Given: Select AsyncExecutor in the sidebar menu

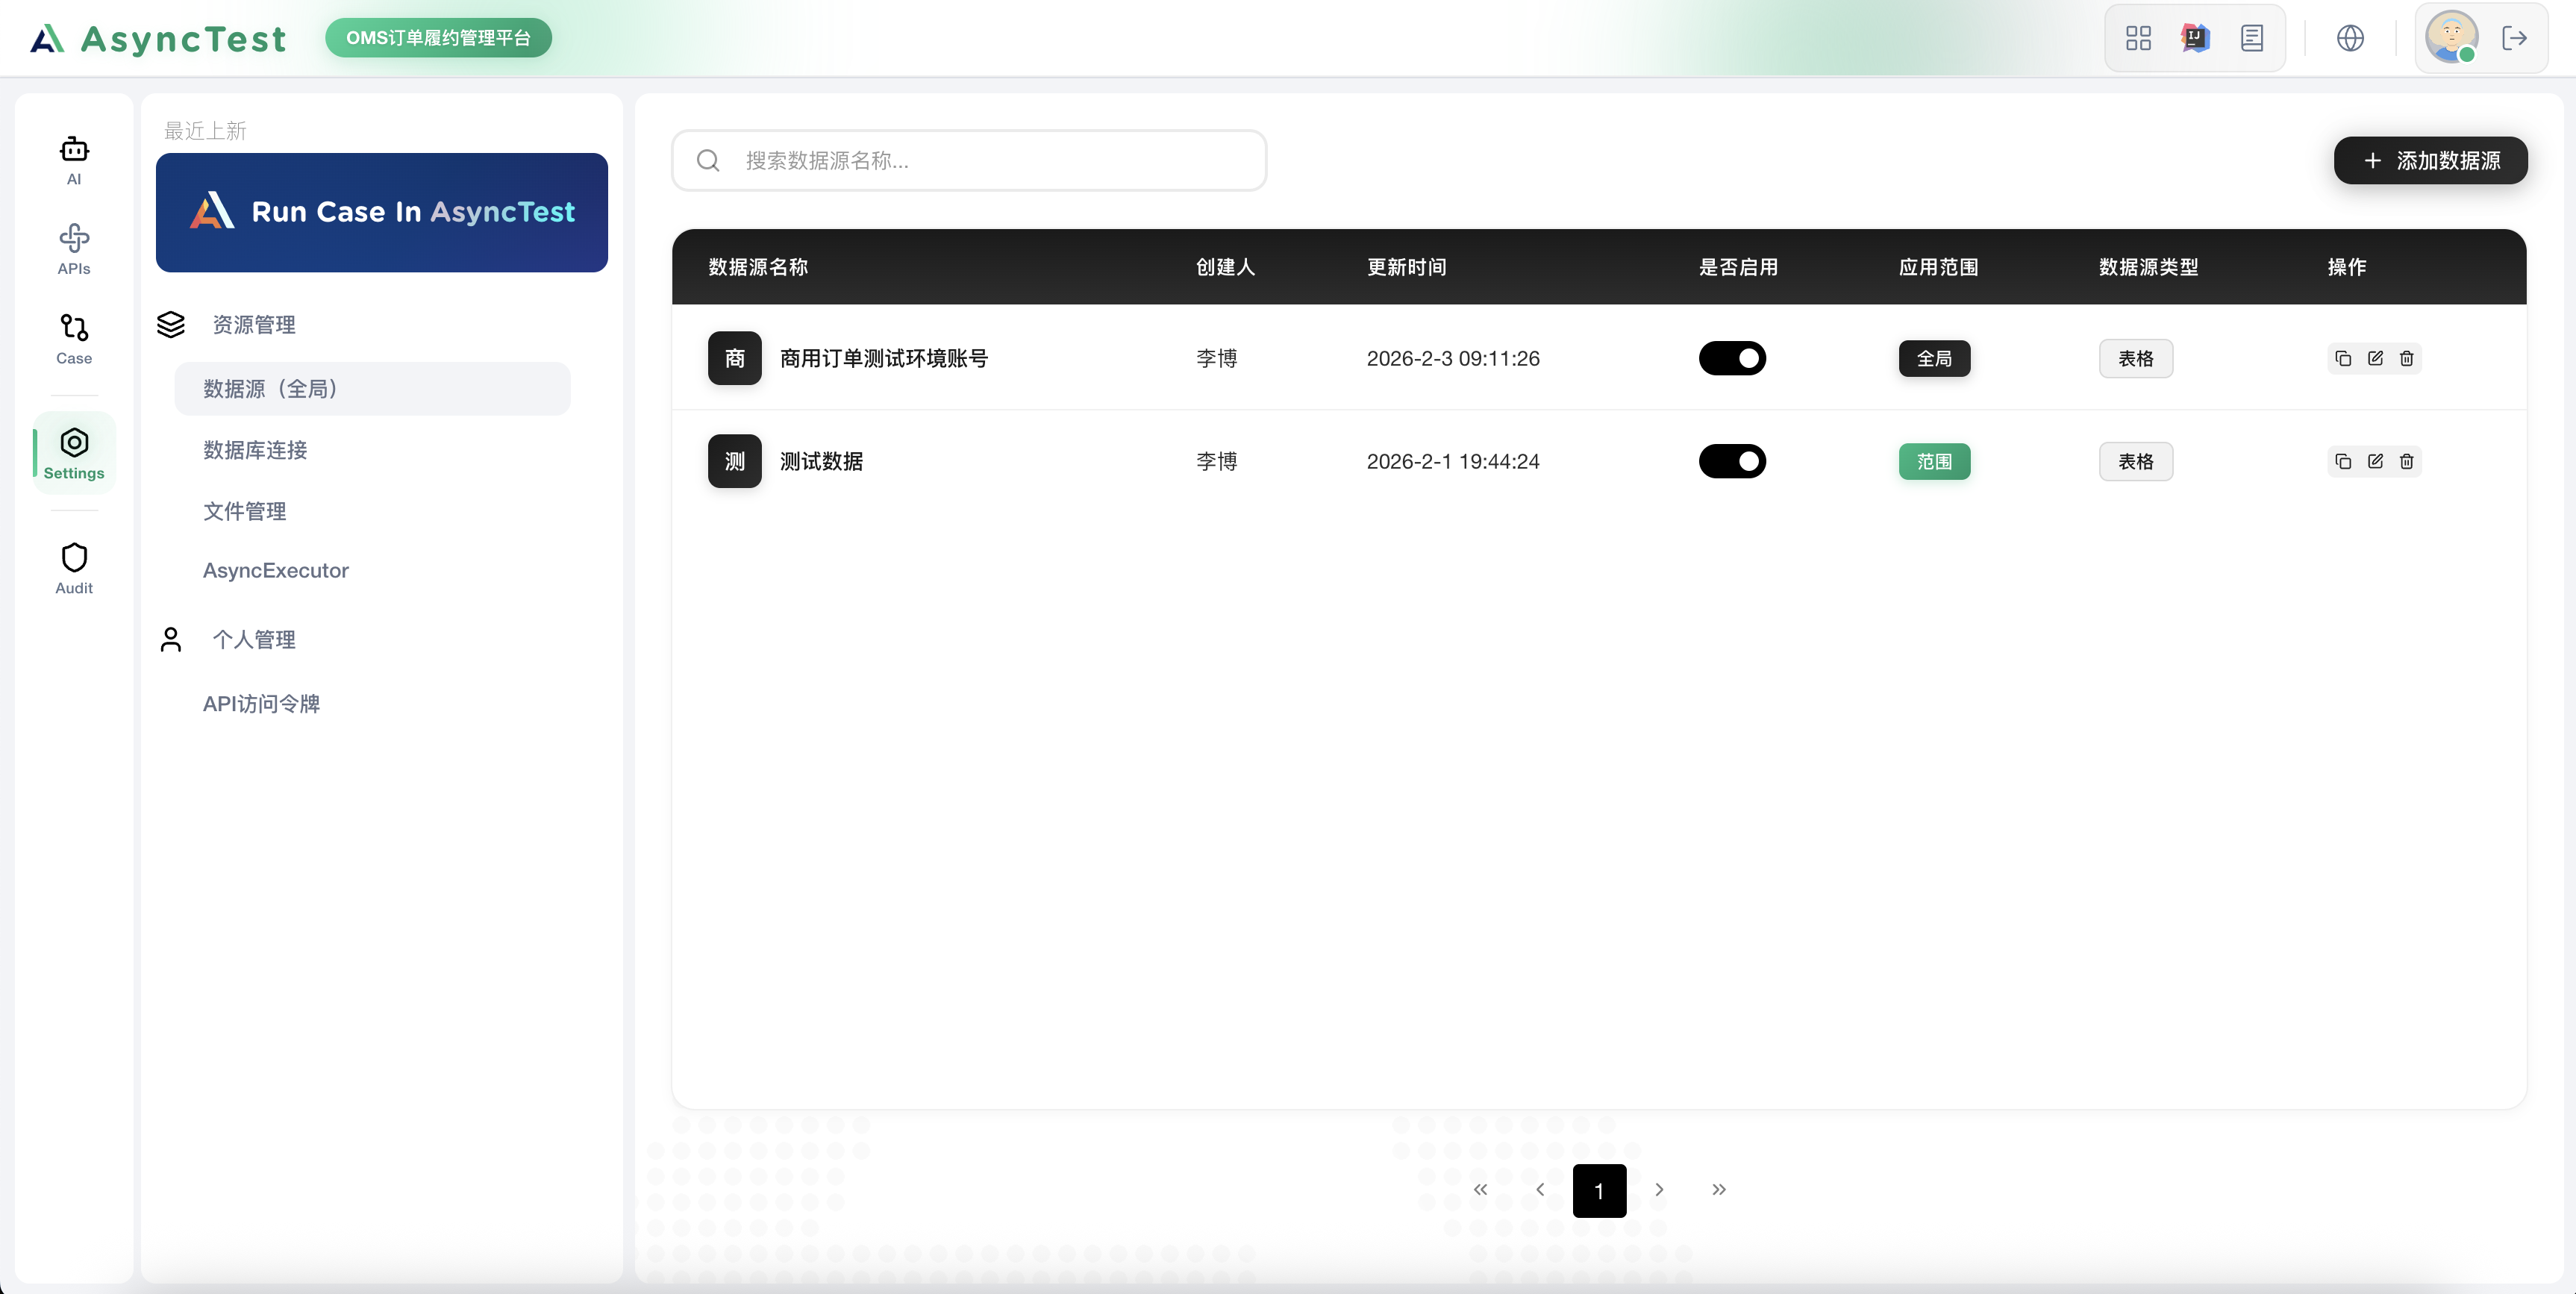Looking at the screenshot, I should pos(276,571).
